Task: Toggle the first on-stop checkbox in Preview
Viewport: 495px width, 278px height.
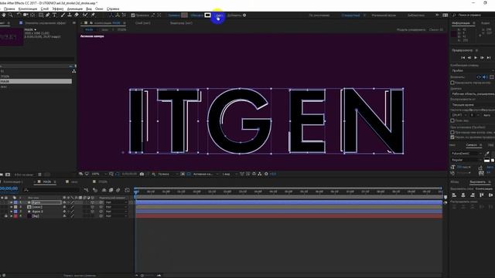Action: click(x=452, y=132)
